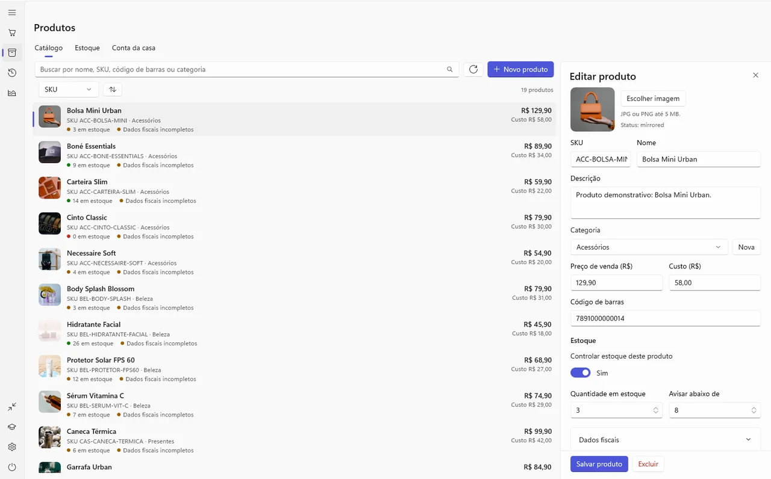Open the hamburger navigation menu
The image size is (771, 479).
pos(12,13)
